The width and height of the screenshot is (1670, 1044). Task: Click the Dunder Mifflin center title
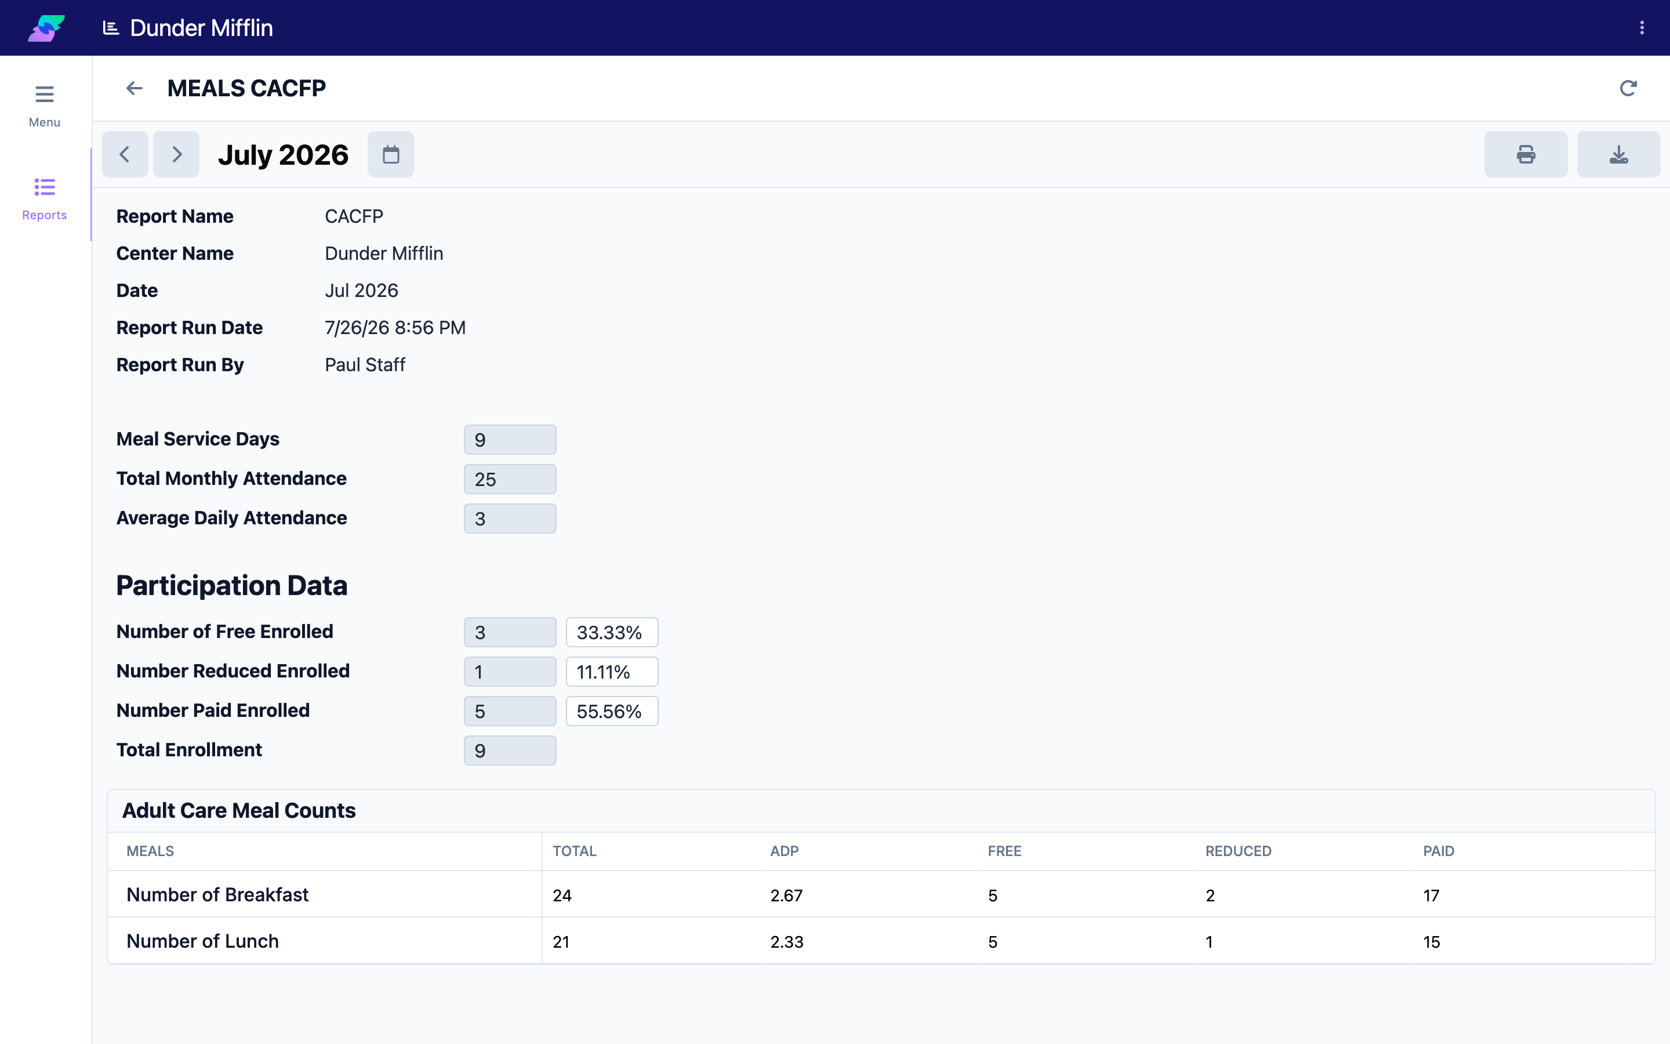202,28
